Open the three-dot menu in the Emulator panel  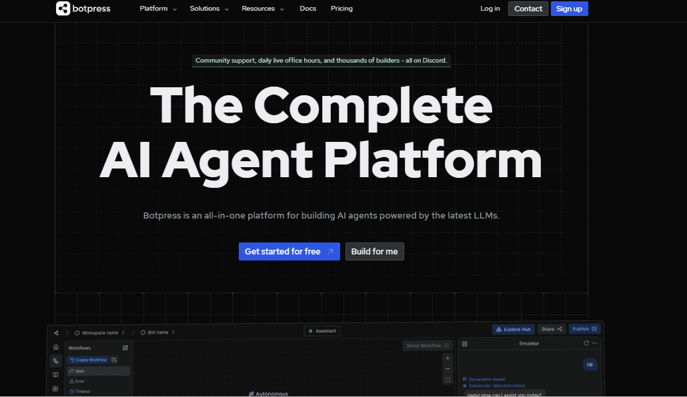point(594,343)
